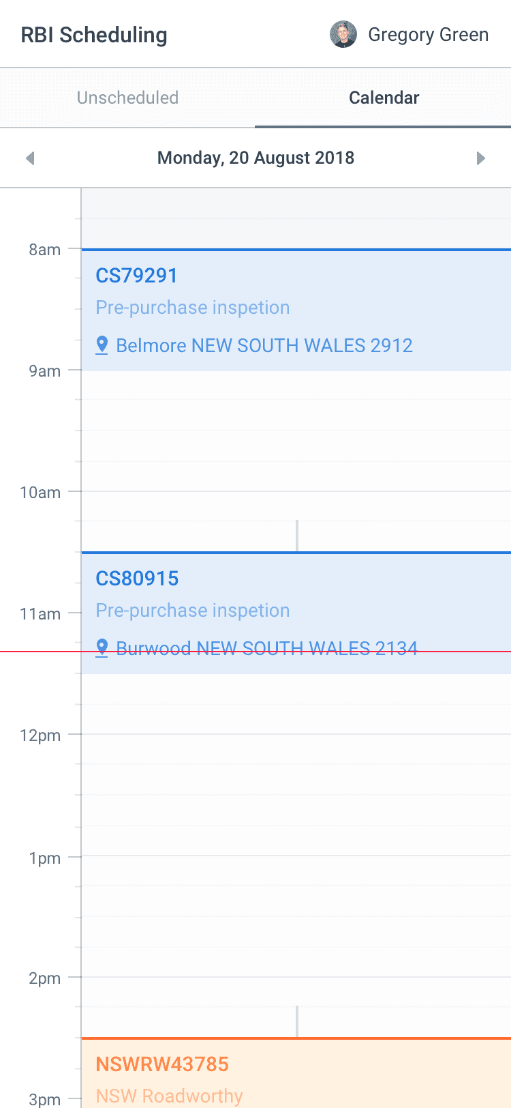Click the Gregory Green user name

click(x=428, y=35)
